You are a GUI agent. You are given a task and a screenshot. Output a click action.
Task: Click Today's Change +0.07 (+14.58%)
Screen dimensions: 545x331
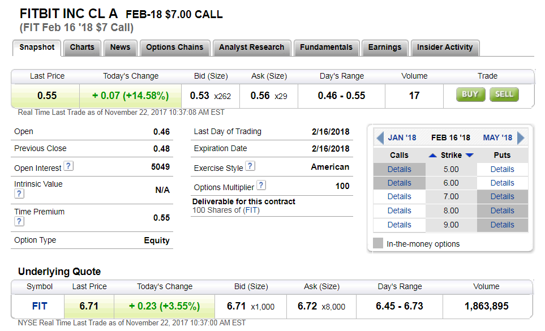tap(130, 96)
